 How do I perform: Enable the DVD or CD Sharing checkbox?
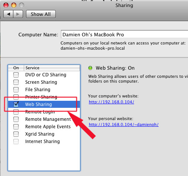click(x=16, y=75)
